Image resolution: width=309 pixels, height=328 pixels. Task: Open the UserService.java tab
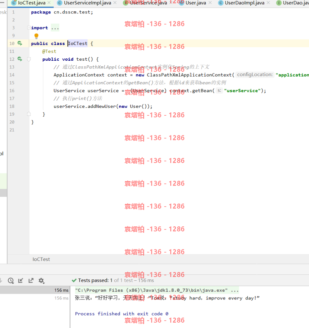click(x=148, y=3)
